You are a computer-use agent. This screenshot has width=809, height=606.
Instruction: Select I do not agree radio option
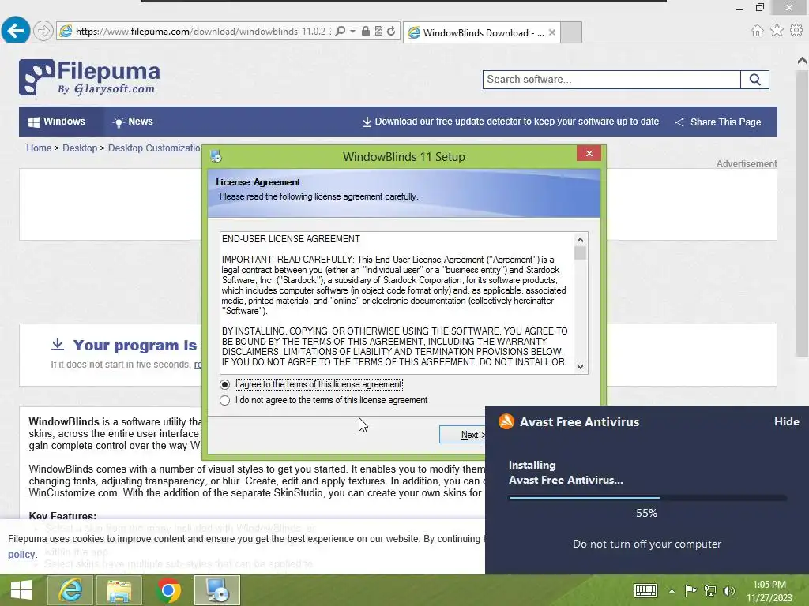click(224, 400)
